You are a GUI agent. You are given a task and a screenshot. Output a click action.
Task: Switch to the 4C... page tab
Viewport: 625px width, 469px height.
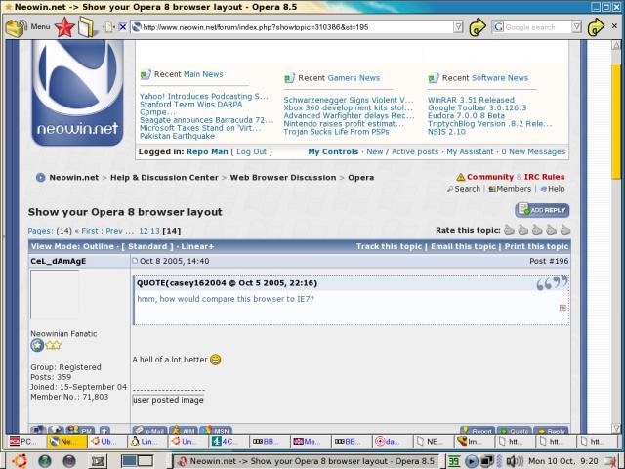click(229, 442)
